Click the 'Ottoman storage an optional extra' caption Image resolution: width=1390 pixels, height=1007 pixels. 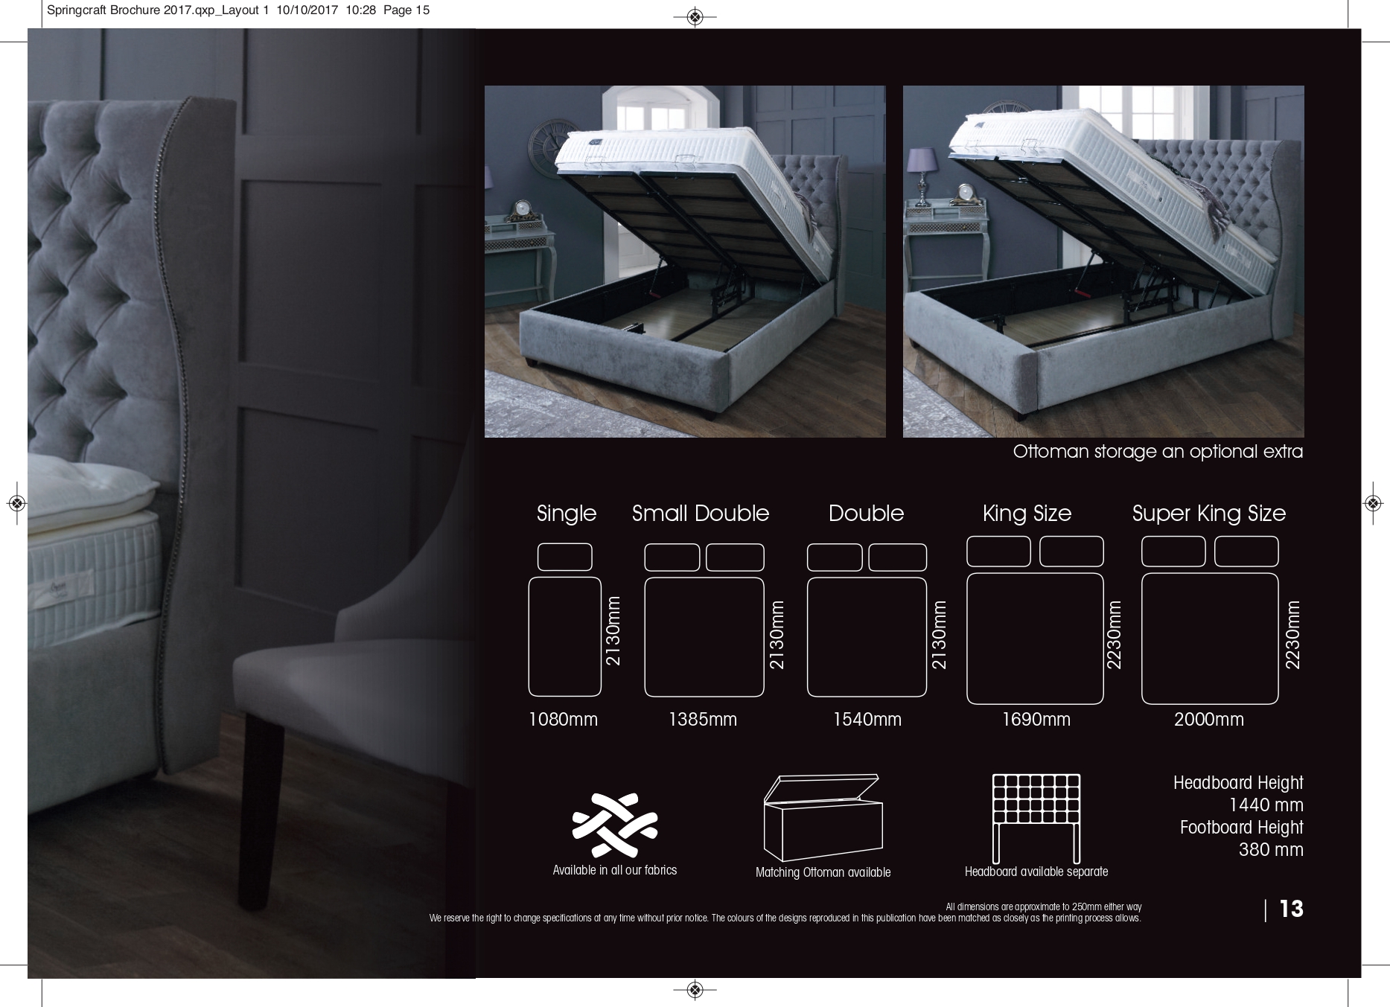click(x=1157, y=452)
